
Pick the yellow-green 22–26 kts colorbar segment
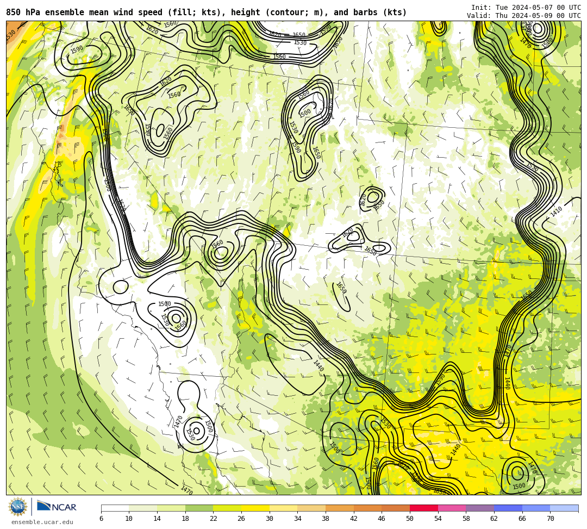click(227, 508)
